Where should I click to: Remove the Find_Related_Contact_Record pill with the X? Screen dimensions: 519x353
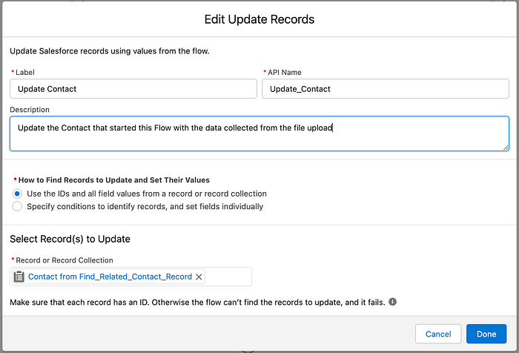click(199, 277)
